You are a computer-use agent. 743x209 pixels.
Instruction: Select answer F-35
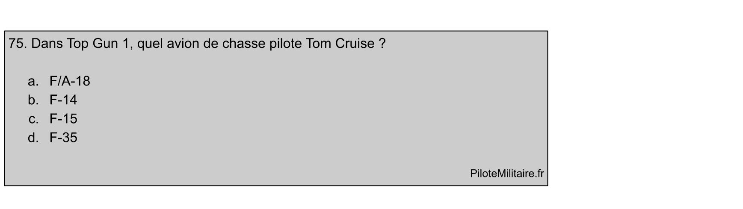pos(63,138)
